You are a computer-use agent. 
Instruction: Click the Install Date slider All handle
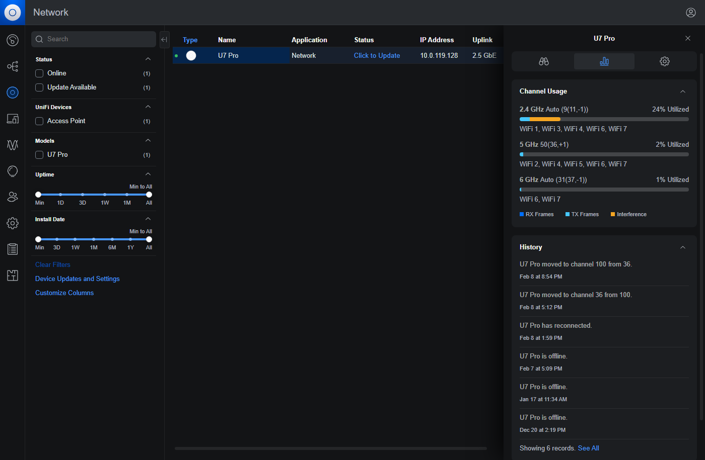[x=149, y=239]
